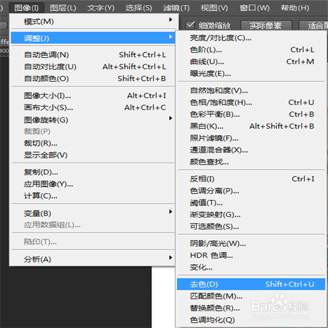Open 自然饱和度(V) adjustment
This screenshot has width=328, height=328.
251,91
